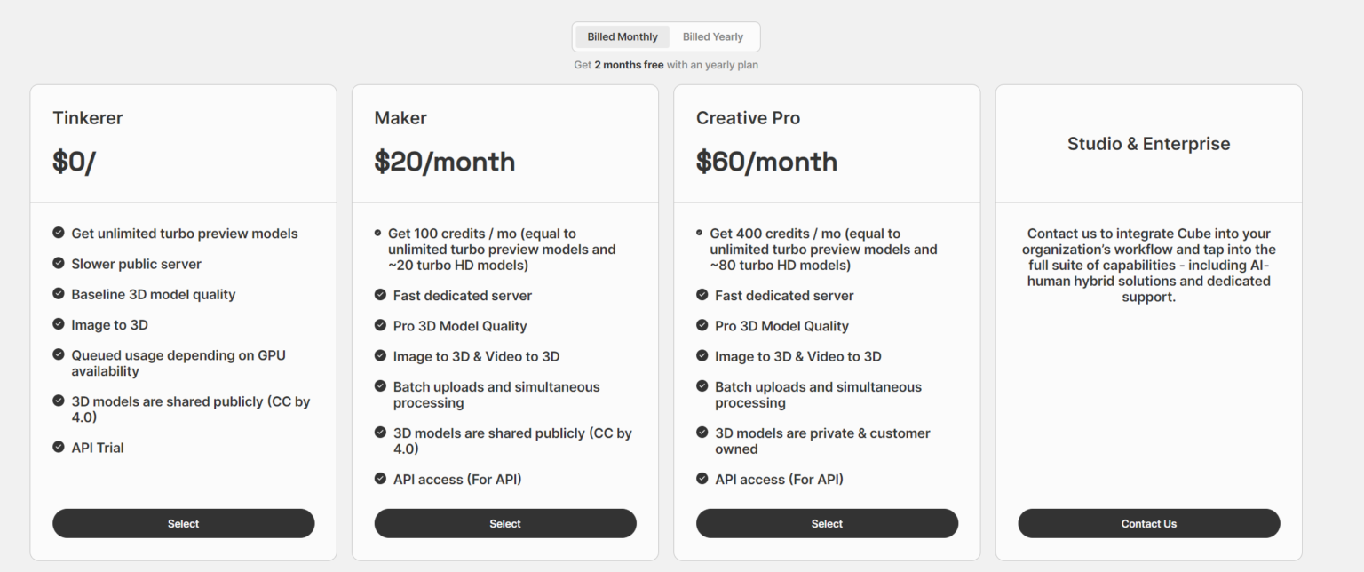Click bullet beside Get 400 credits text

pos(700,233)
